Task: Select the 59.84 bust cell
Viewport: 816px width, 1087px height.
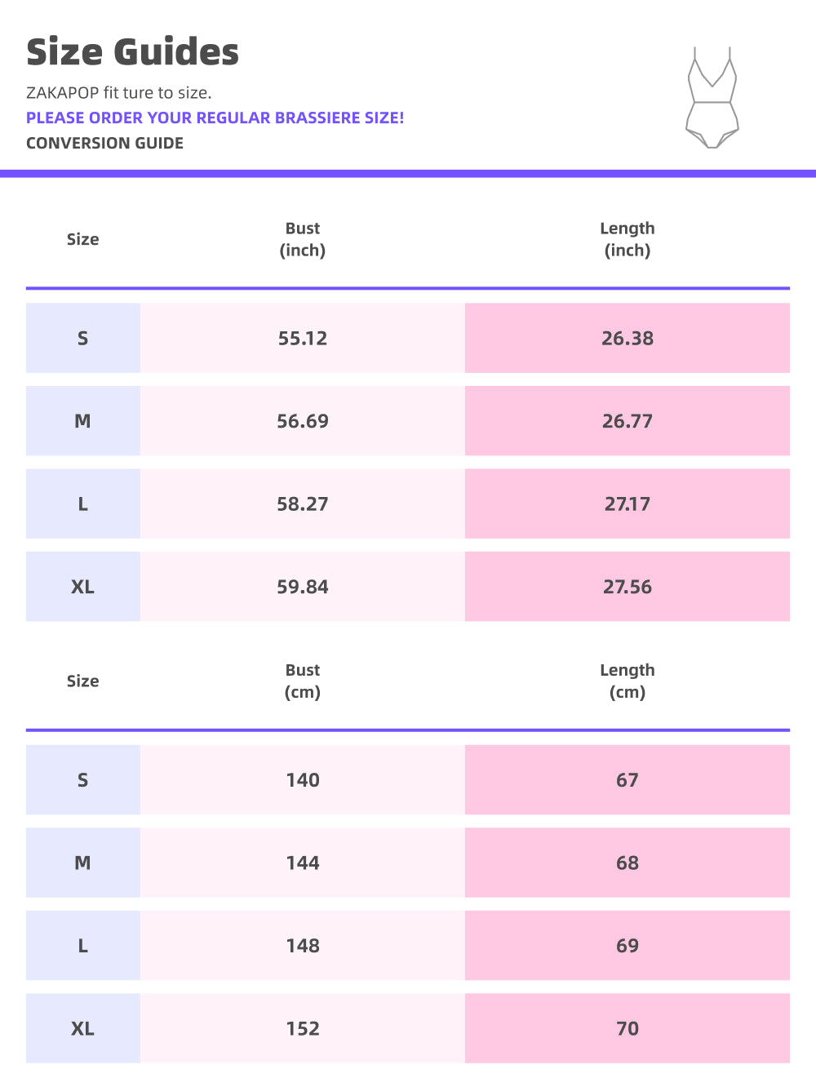Action: coord(303,587)
